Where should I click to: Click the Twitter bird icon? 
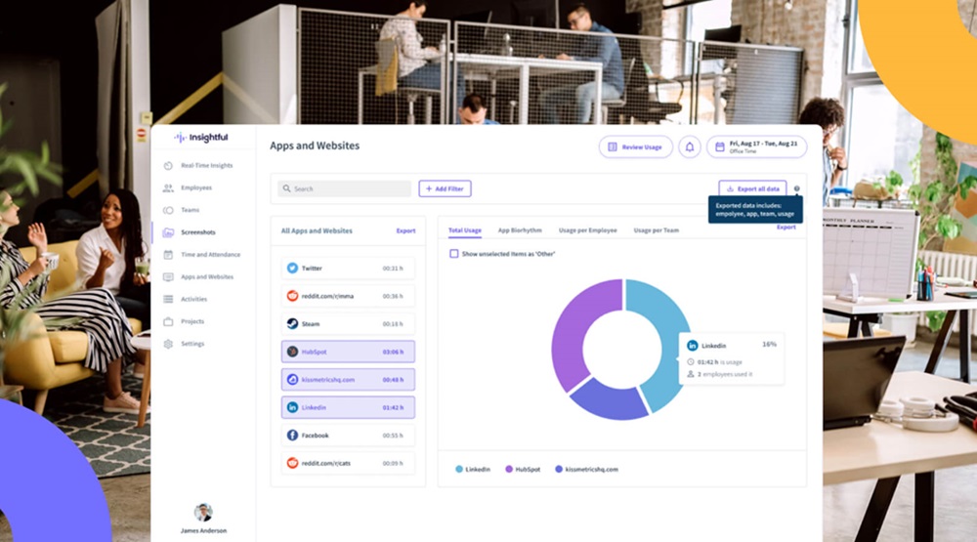tap(292, 268)
